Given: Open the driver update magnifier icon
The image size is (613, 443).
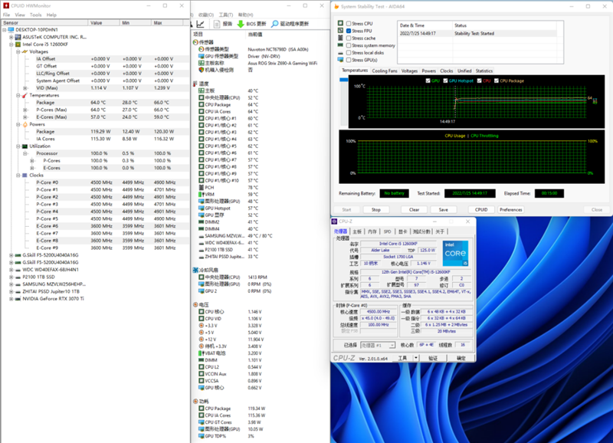Looking at the screenshot, I should (x=275, y=24).
